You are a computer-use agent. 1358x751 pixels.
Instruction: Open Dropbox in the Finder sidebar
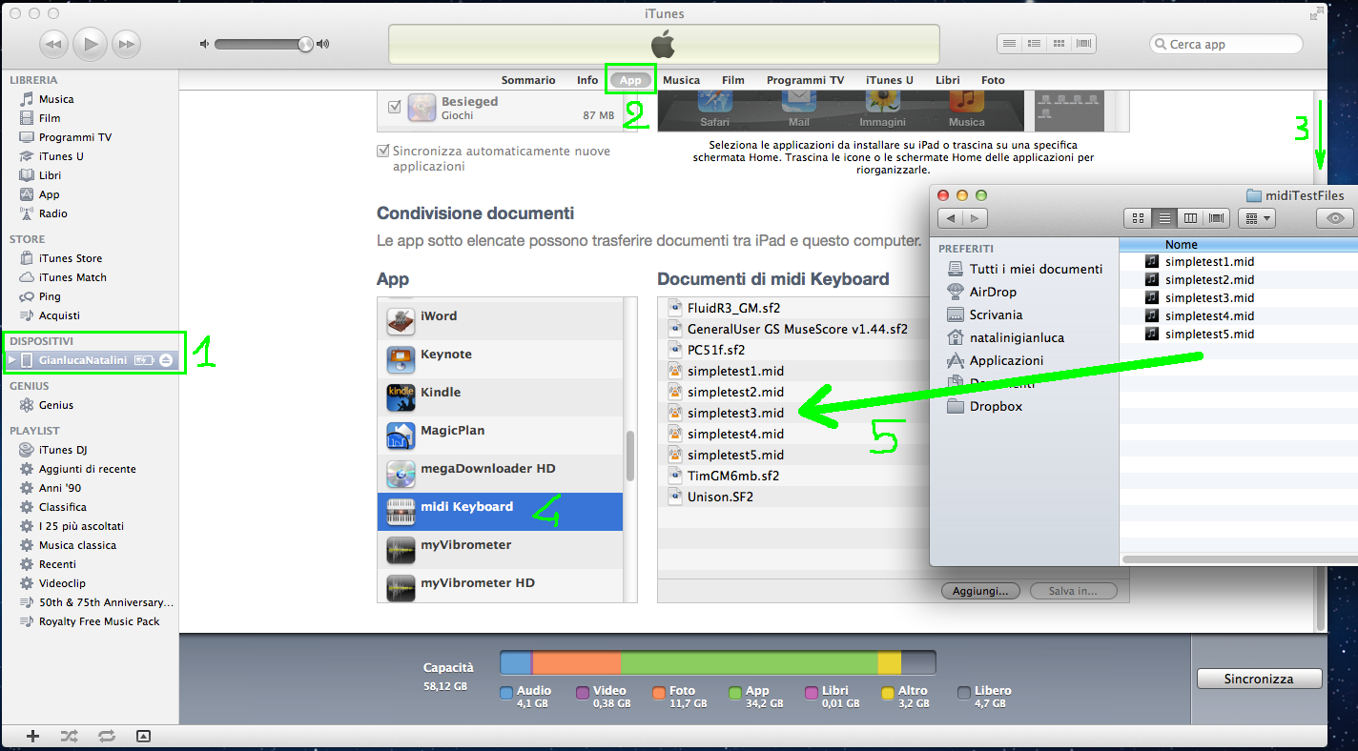pyautogui.click(x=996, y=406)
